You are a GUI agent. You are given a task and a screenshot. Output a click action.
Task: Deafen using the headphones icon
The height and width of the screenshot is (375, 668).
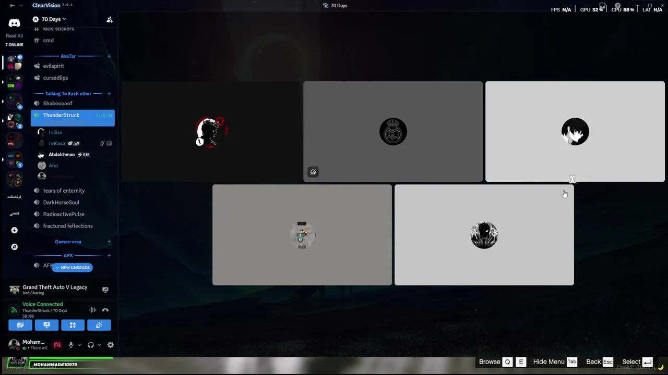tap(91, 345)
